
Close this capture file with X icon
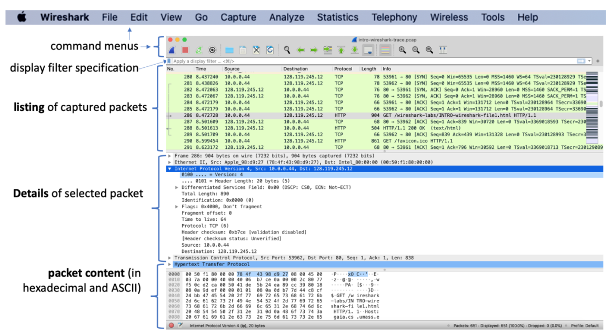[256, 50]
